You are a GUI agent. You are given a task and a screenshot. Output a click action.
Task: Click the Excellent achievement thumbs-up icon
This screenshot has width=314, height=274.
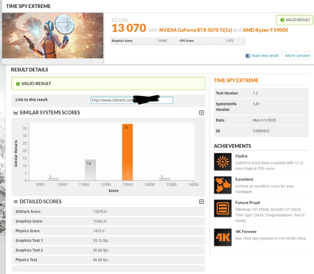point(223,185)
